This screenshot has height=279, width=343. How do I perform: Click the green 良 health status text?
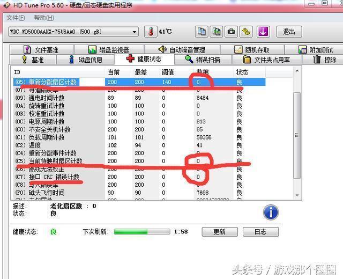tap(54, 232)
